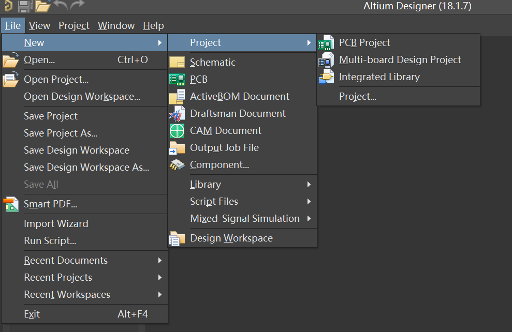This screenshot has height=332, width=512.
Task: Choose Open Design Workspace...
Action: click(84, 97)
